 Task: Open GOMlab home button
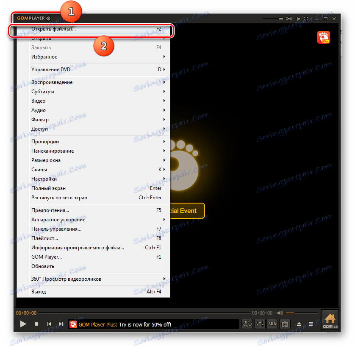(330, 320)
